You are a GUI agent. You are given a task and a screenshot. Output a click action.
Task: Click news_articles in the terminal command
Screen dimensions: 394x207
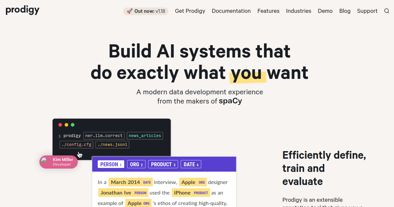point(145,136)
